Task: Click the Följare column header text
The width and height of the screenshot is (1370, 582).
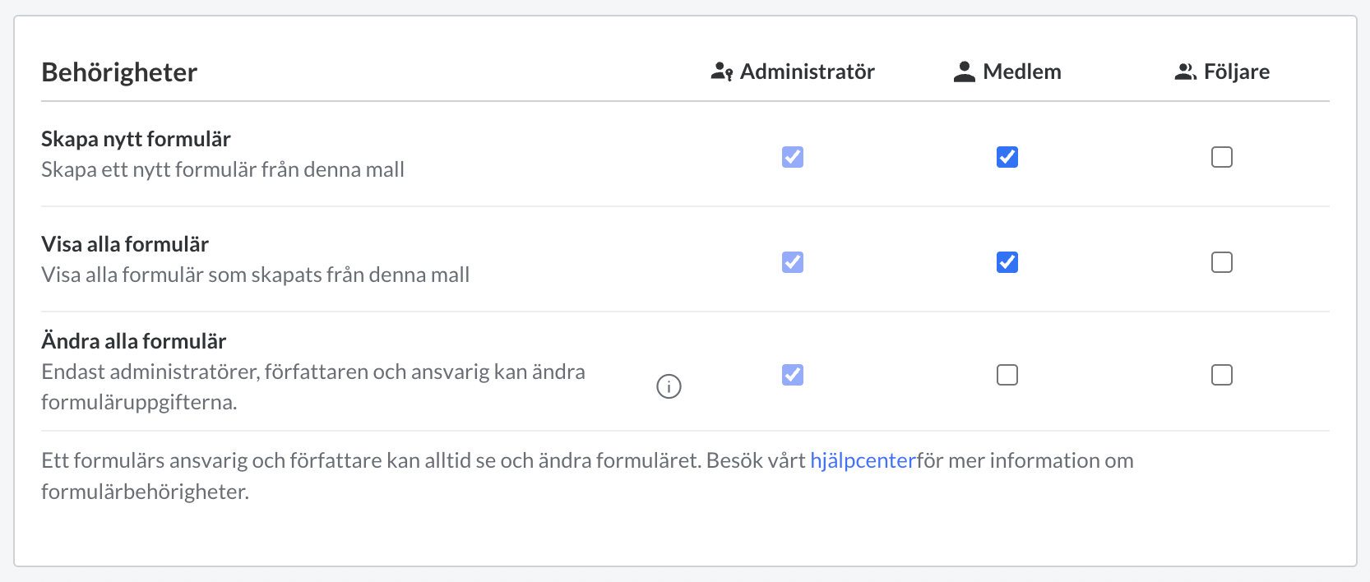Action: (1237, 72)
